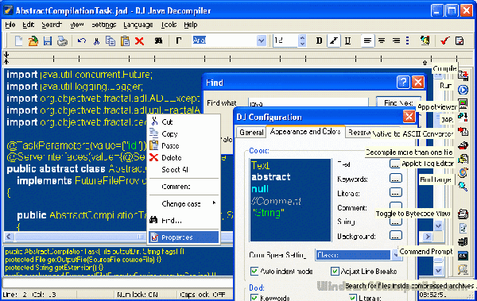
Task: Click the Background color picker button
Action: pos(396,236)
